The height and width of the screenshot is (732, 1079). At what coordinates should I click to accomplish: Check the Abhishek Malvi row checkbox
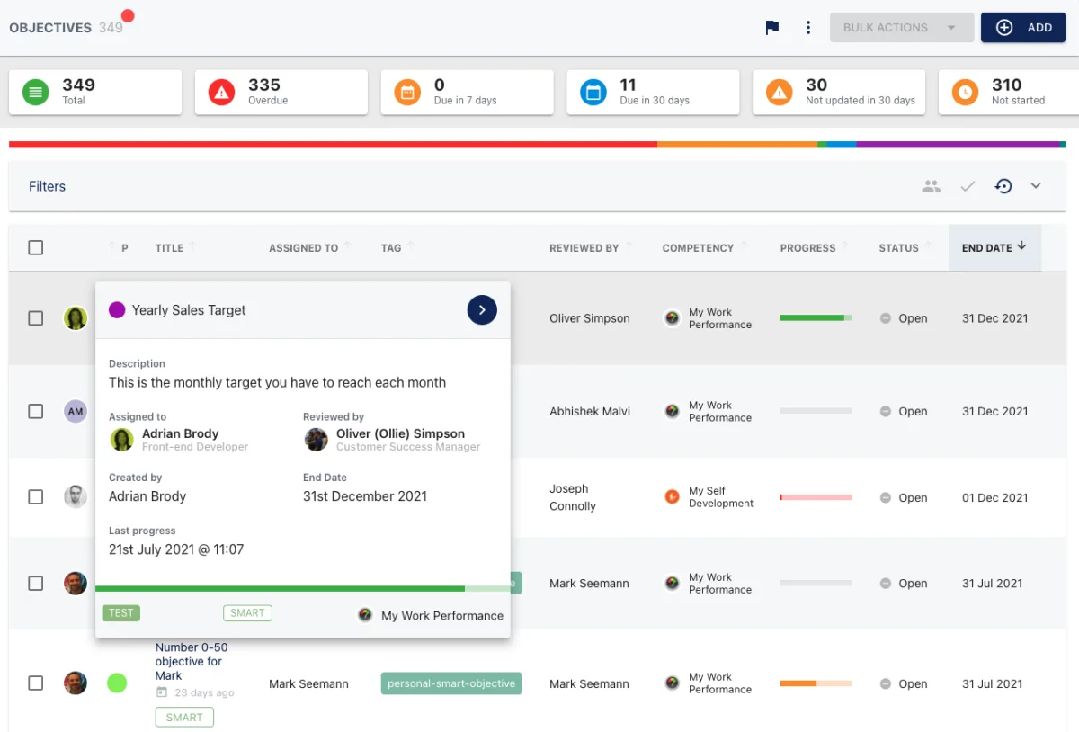(36, 411)
